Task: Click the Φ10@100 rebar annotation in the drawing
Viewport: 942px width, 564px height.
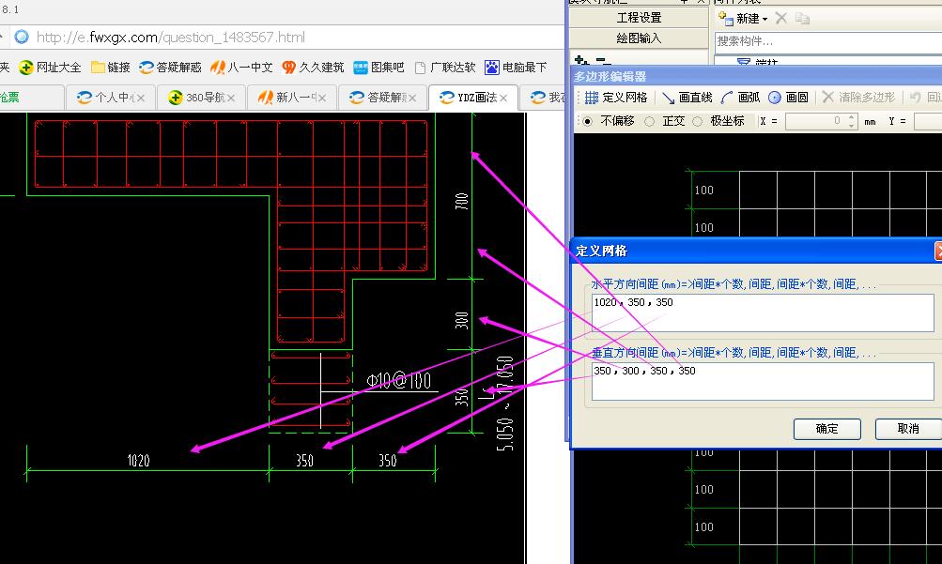Action: (399, 380)
